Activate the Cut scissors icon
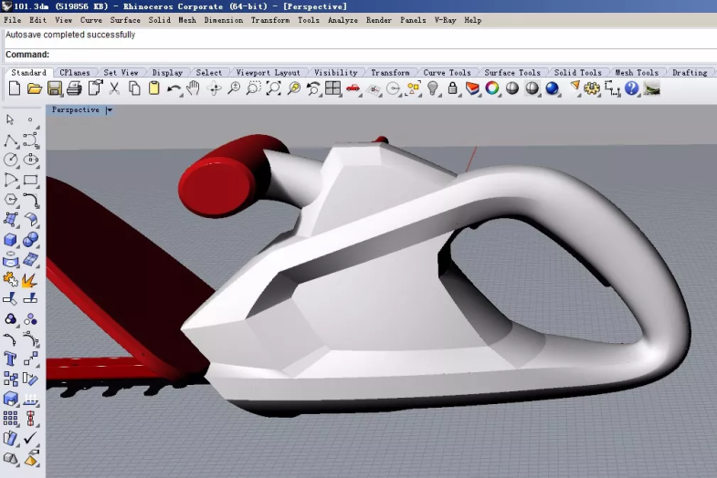Screen dimensions: 717x478 tap(114, 88)
